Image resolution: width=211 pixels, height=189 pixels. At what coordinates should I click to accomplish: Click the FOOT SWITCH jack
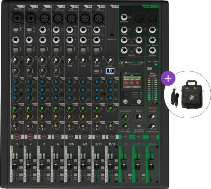[x=152, y=40]
